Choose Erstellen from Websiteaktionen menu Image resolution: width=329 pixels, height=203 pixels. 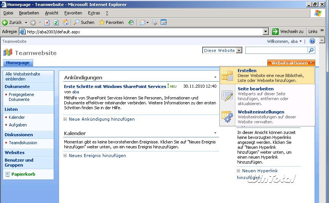pos(267,75)
